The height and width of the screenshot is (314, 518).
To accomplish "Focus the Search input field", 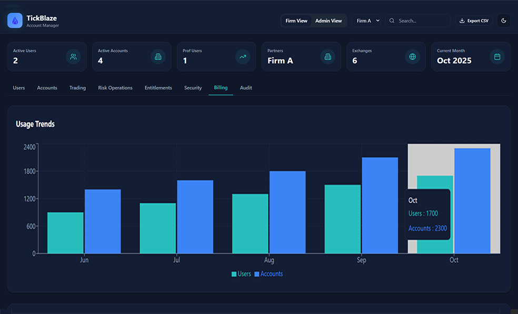I will 422,21.
